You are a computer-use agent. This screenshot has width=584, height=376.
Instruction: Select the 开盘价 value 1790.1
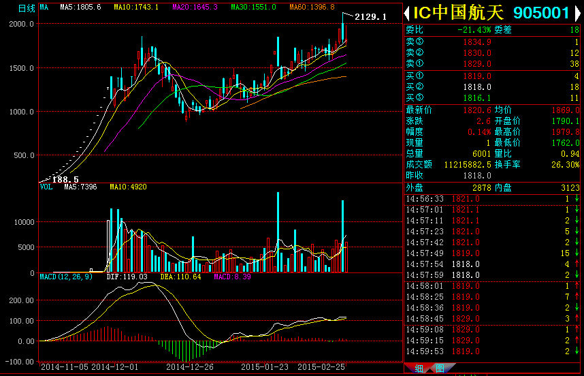(566, 121)
